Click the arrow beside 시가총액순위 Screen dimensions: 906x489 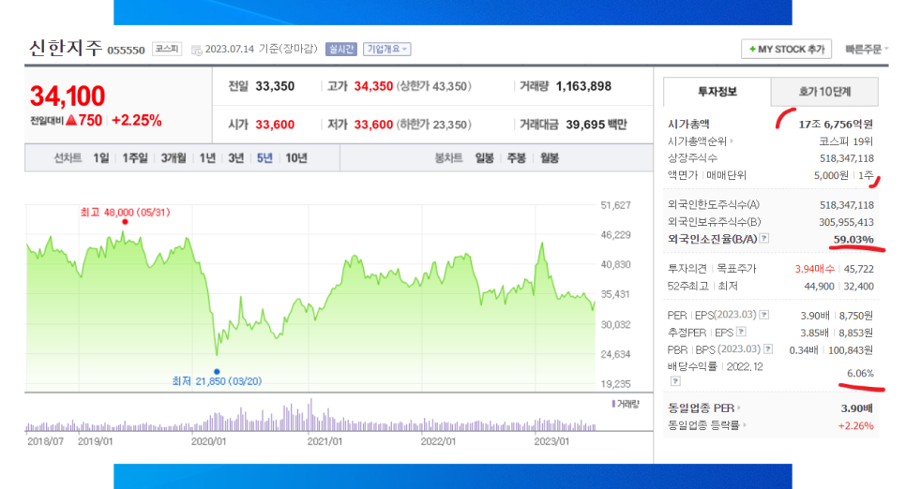(732, 141)
